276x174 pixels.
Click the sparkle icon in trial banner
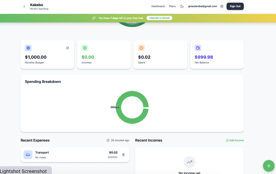[94, 18]
